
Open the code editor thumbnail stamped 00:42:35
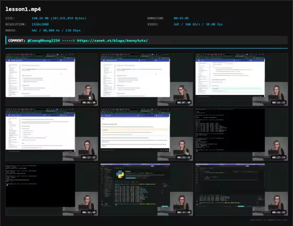pyautogui.click(x=242, y=190)
